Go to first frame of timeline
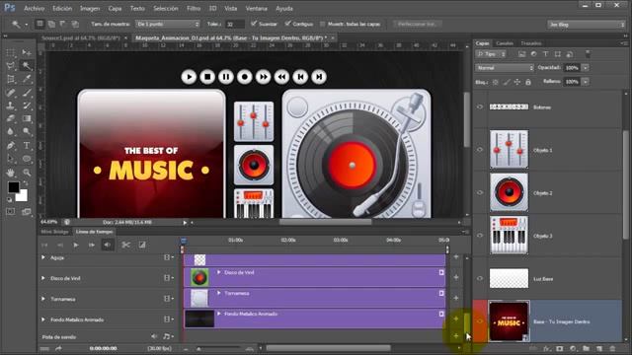The width and height of the screenshot is (632, 355). pos(44,245)
